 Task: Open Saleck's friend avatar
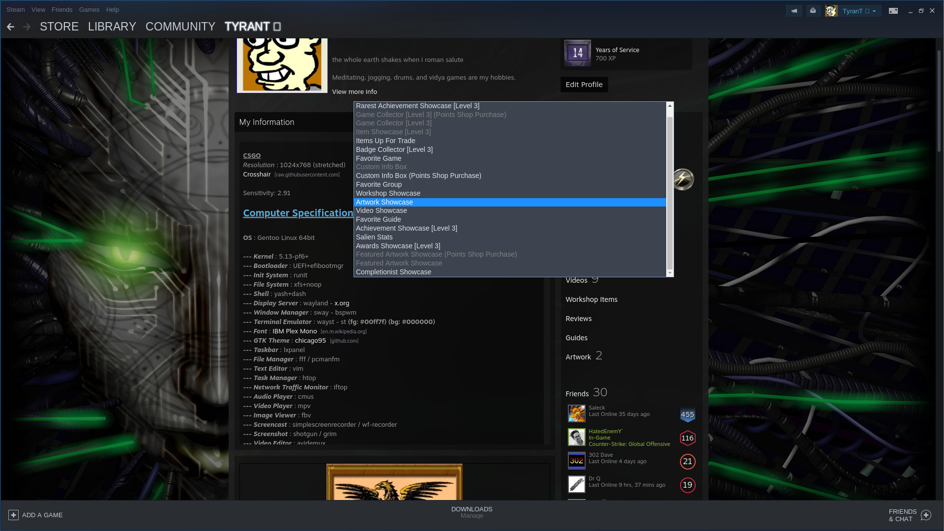pyautogui.click(x=577, y=413)
